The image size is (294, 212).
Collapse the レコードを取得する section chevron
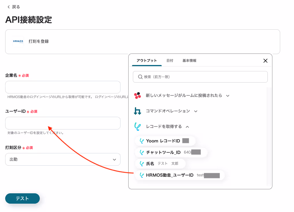point(187,127)
